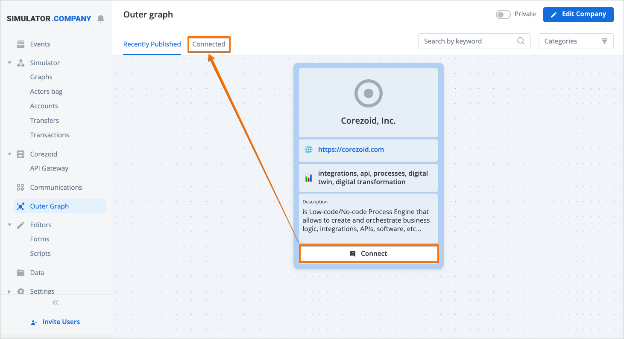Image resolution: width=624 pixels, height=339 pixels.
Task: Click the Connect button on the company card
Action: click(x=369, y=254)
